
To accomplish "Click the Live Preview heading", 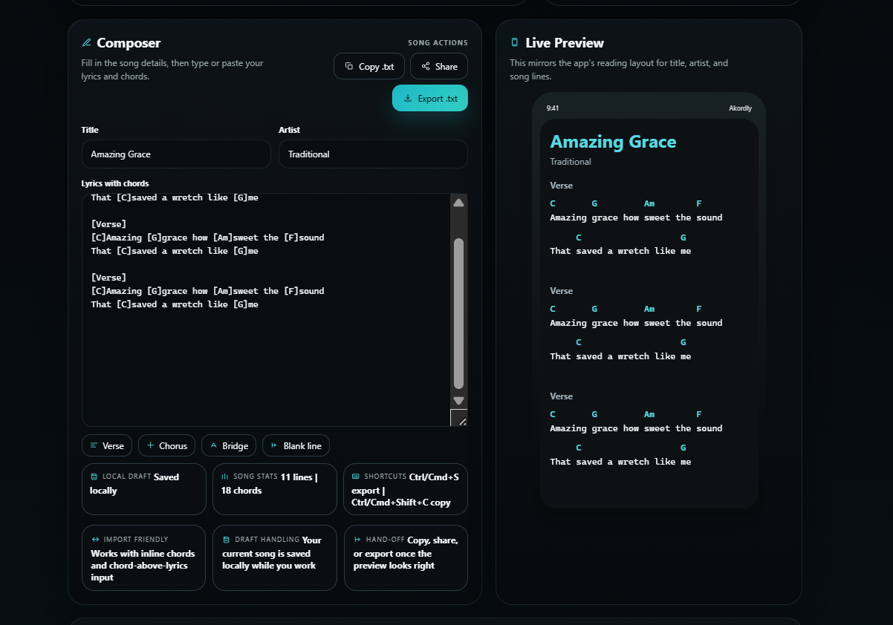I will point(565,43).
